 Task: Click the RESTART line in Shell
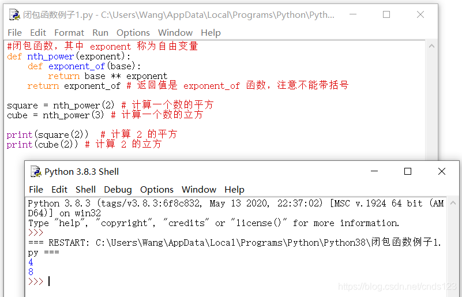[235, 247]
